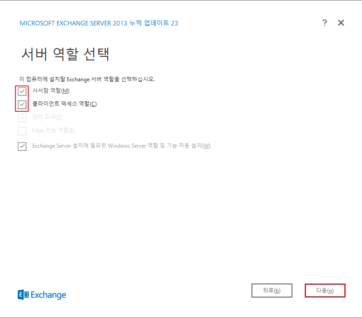
Task: Click the 사서함 역할(M) label text
Action: tap(51, 90)
